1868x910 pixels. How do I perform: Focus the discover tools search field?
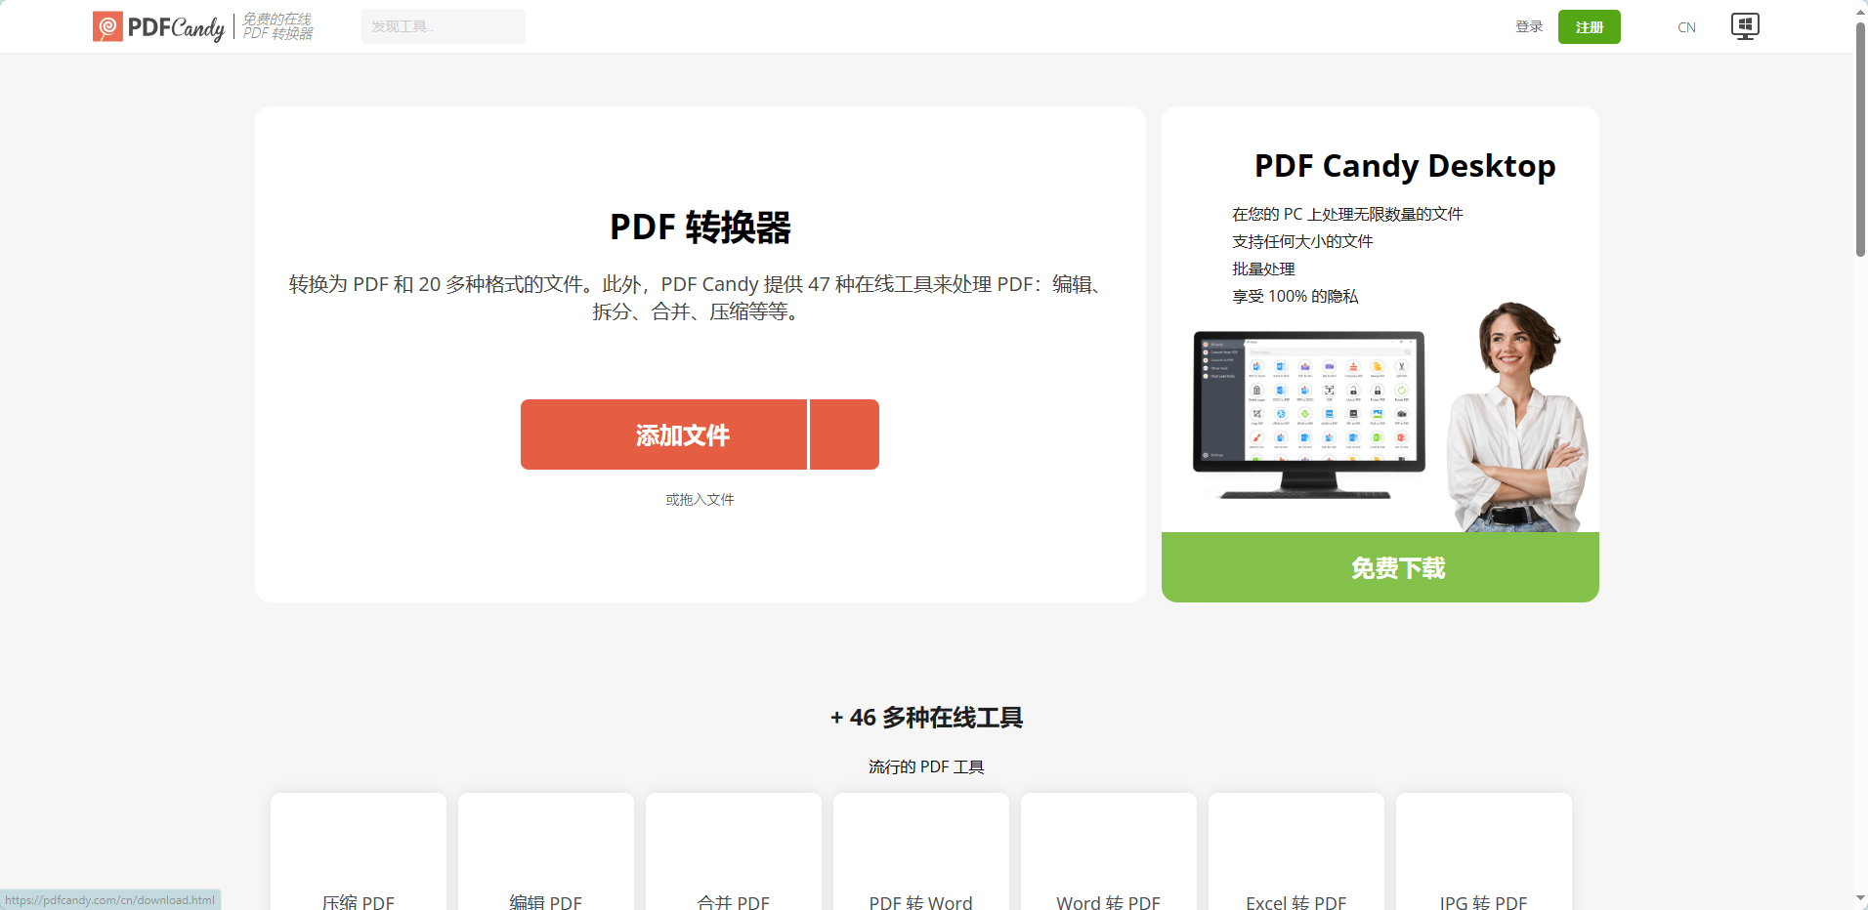(444, 26)
